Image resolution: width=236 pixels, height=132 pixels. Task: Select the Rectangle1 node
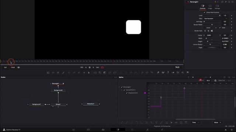coord(57,84)
